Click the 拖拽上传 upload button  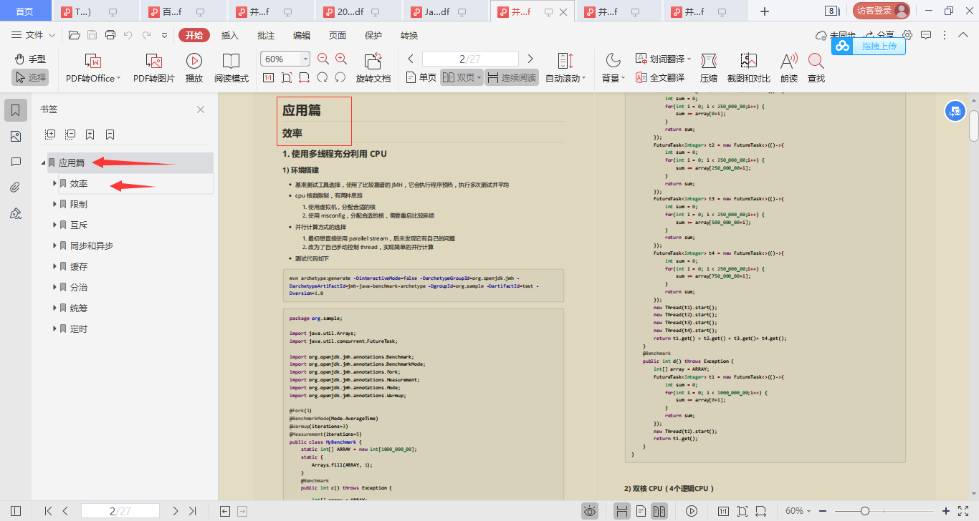869,46
